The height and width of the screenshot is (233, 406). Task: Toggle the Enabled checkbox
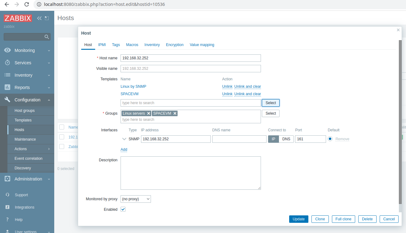123,209
